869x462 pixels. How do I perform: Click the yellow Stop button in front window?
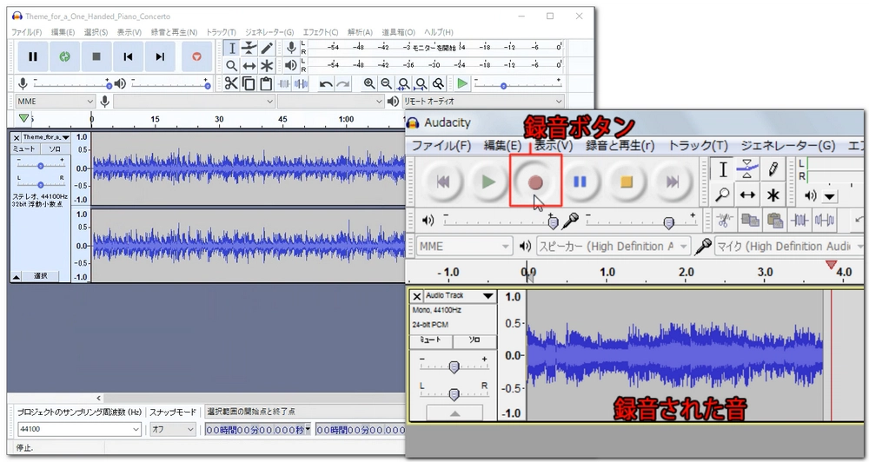pos(627,181)
